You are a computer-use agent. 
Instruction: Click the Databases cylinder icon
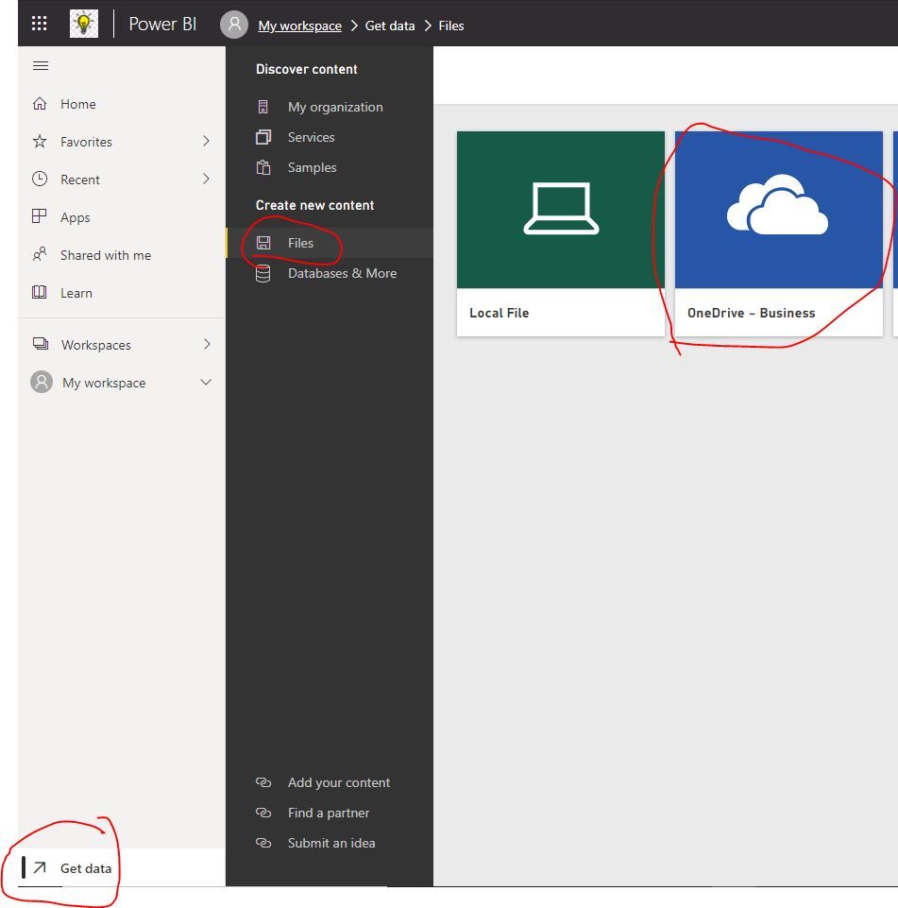pos(263,273)
